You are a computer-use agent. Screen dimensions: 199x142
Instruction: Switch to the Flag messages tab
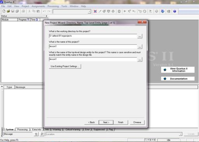pos(111,130)
